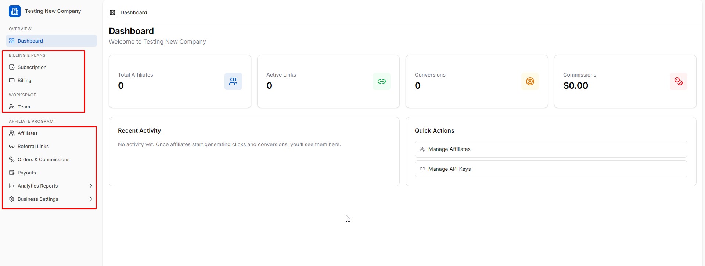Click the green link icon in Active Links card
Viewport: 705px width, 266px height.
click(x=382, y=81)
